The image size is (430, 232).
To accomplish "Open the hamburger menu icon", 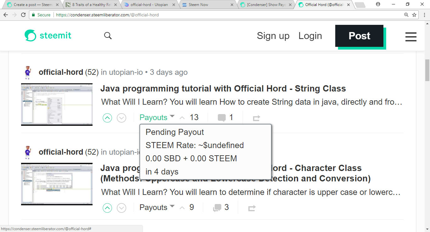I will [411, 37].
